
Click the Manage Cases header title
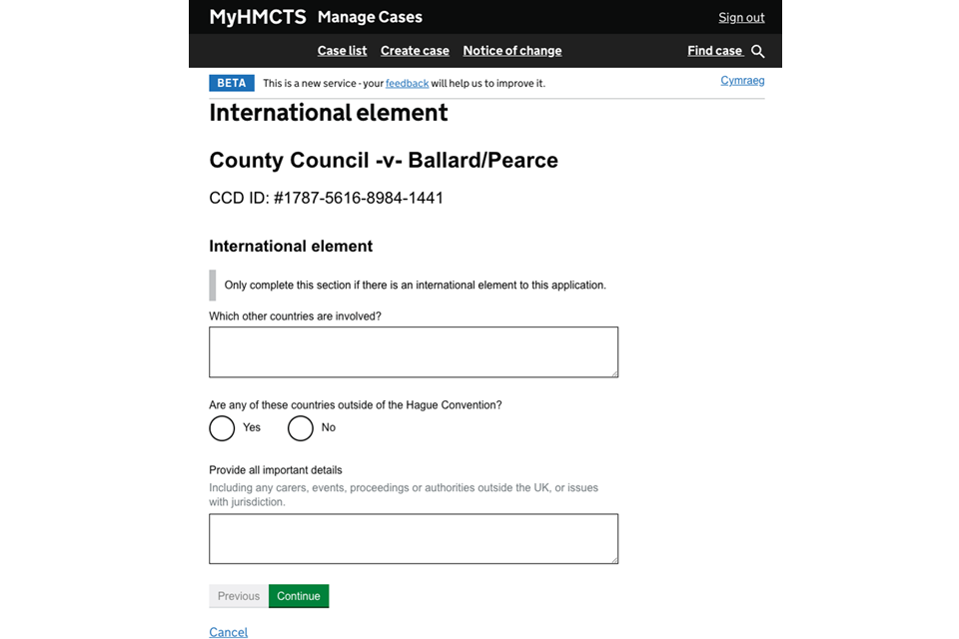370,17
